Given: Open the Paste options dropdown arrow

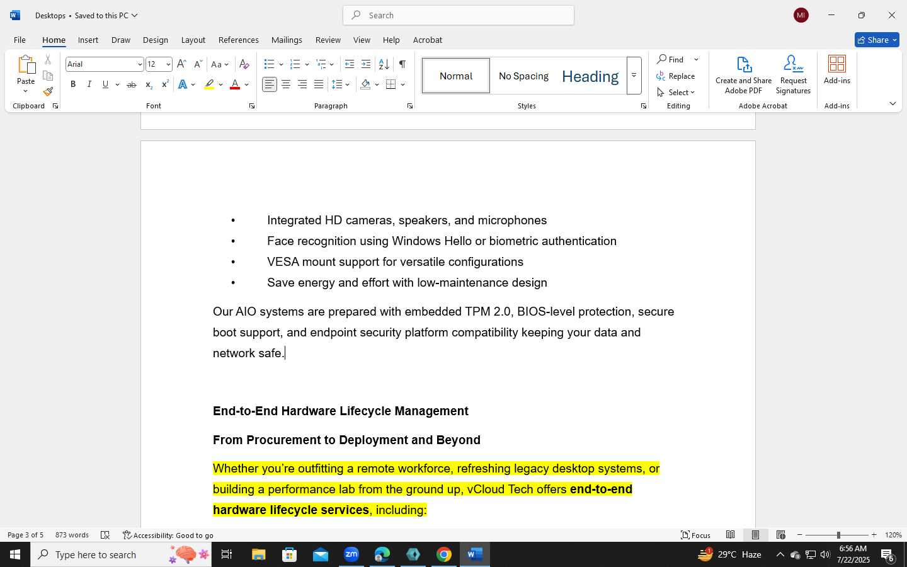Looking at the screenshot, I should pos(26,91).
